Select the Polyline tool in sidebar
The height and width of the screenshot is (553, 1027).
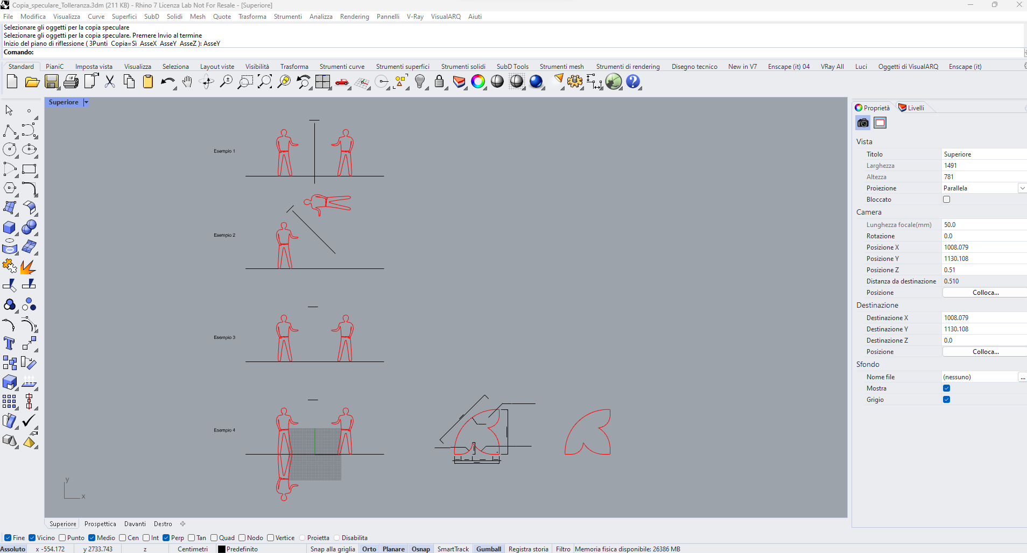click(9, 130)
